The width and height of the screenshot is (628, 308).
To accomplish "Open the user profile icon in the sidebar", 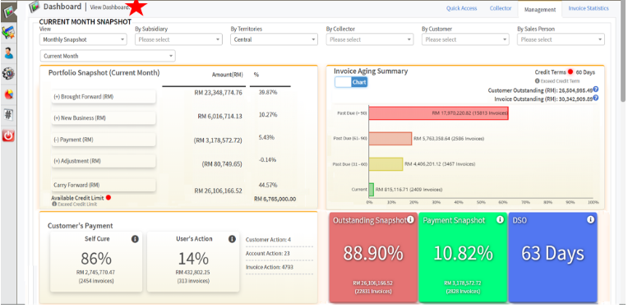I will (8, 53).
